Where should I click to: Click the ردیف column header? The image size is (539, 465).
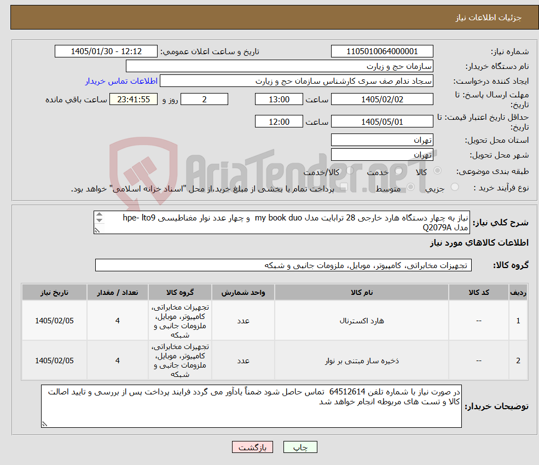pyautogui.click(x=518, y=292)
